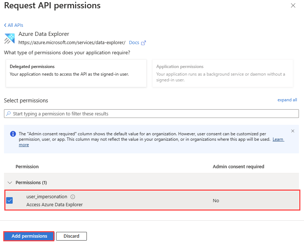Click the back chevron beside All APIs
This screenshot has height=246, width=304.
(5, 25)
